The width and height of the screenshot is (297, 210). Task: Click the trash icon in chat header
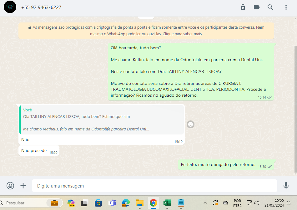(243, 7)
